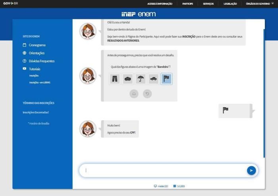Open the Serviços top menu item
This screenshot has width=278, height=196.
208,4
